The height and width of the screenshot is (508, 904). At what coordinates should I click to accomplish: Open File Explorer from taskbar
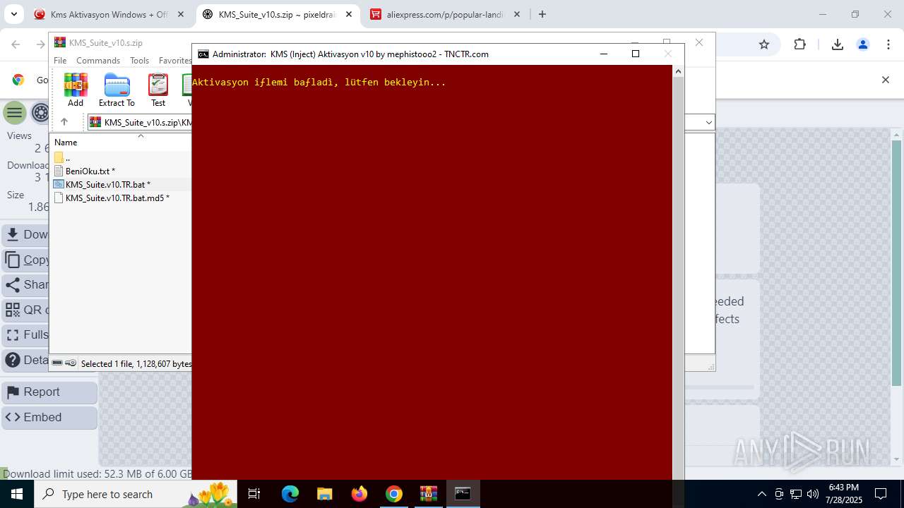[324, 494]
